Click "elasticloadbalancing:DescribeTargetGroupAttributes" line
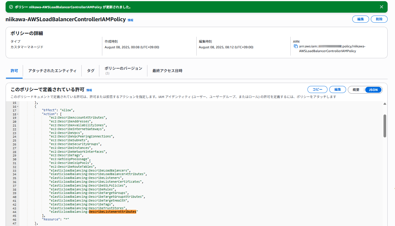The height and width of the screenshot is (226, 395). click(97, 197)
